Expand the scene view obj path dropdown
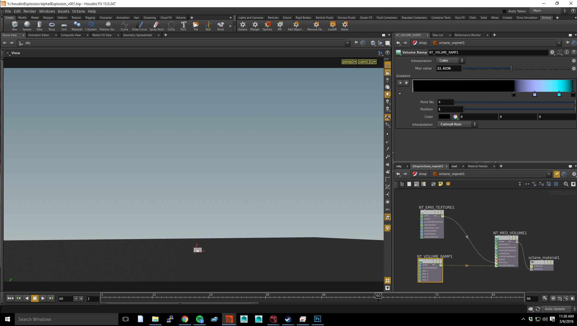The height and width of the screenshot is (326, 577). (x=348, y=43)
